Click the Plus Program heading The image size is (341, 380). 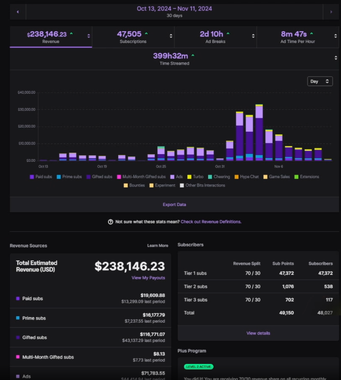click(x=192, y=351)
